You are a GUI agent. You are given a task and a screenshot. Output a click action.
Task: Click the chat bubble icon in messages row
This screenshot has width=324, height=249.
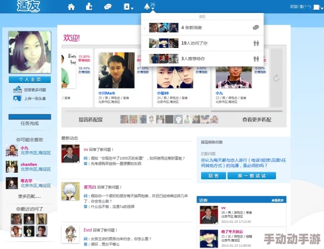(x=256, y=27)
